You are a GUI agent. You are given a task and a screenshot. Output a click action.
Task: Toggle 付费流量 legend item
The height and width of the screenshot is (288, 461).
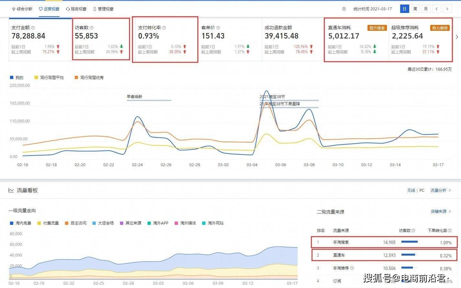click(x=48, y=223)
